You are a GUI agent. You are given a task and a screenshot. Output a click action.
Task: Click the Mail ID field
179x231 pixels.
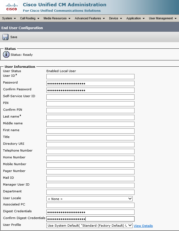tap(90, 178)
